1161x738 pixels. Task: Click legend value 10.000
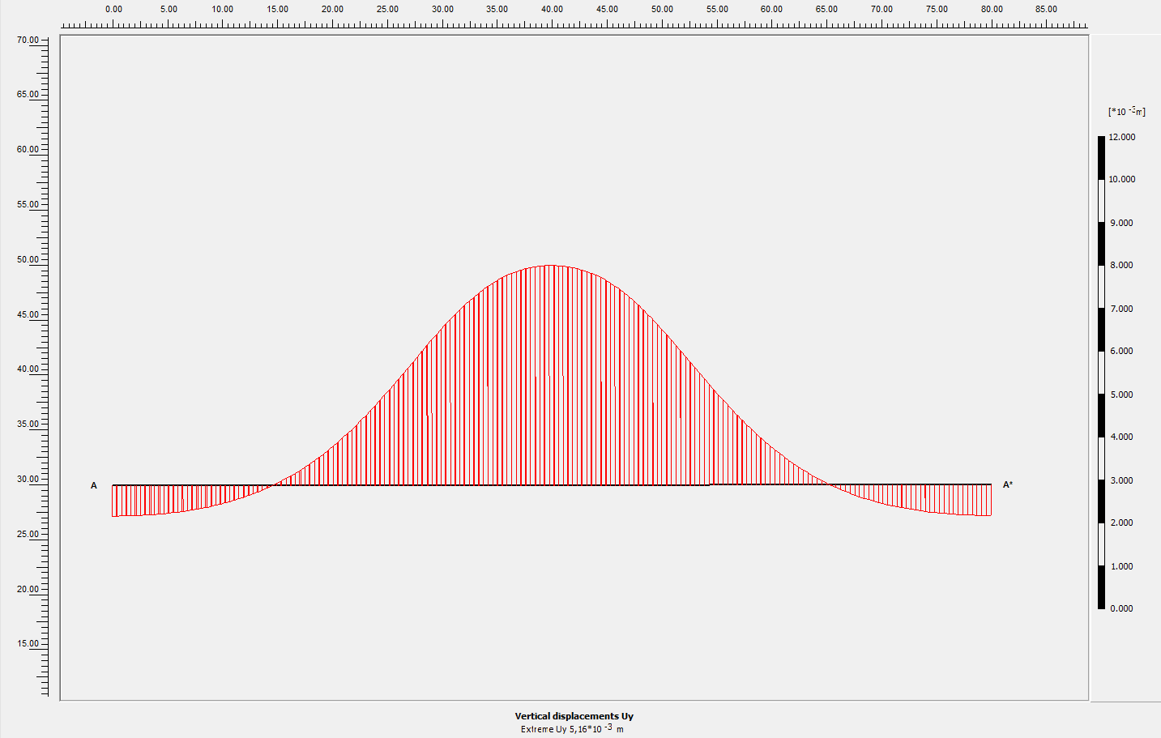point(1122,179)
